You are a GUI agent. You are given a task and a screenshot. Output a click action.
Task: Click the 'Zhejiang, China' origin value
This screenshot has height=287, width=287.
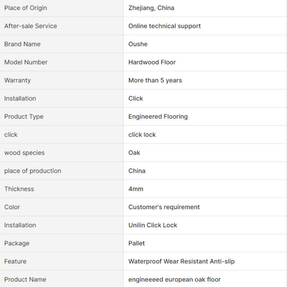(x=151, y=8)
